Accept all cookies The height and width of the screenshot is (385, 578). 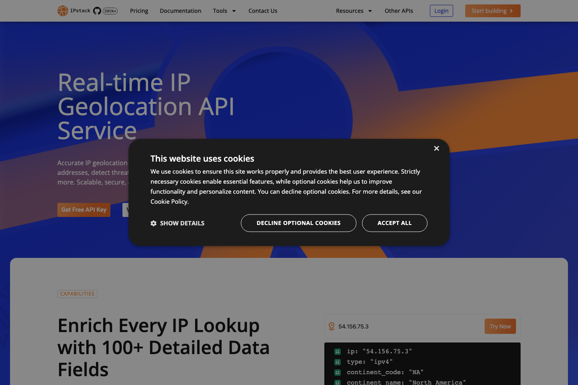[395, 223]
